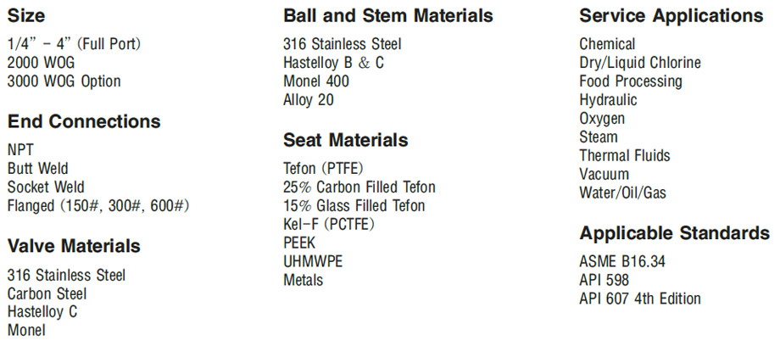Click the End Connections heading

pos(84,121)
